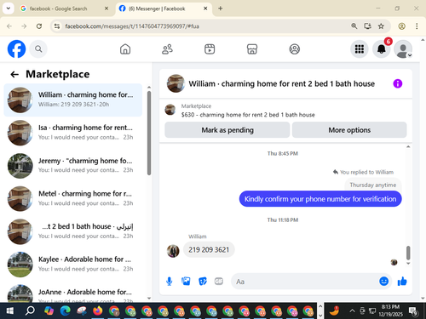
Task: Go back from Marketplace chats list
Action: coord(14,74)
